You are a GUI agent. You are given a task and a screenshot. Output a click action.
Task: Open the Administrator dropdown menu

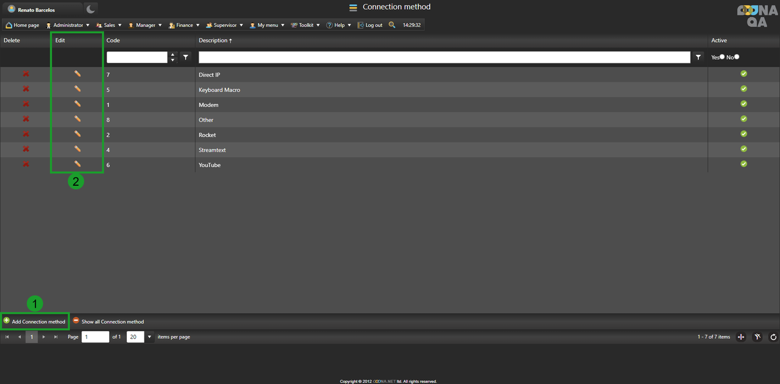[67, 26]
